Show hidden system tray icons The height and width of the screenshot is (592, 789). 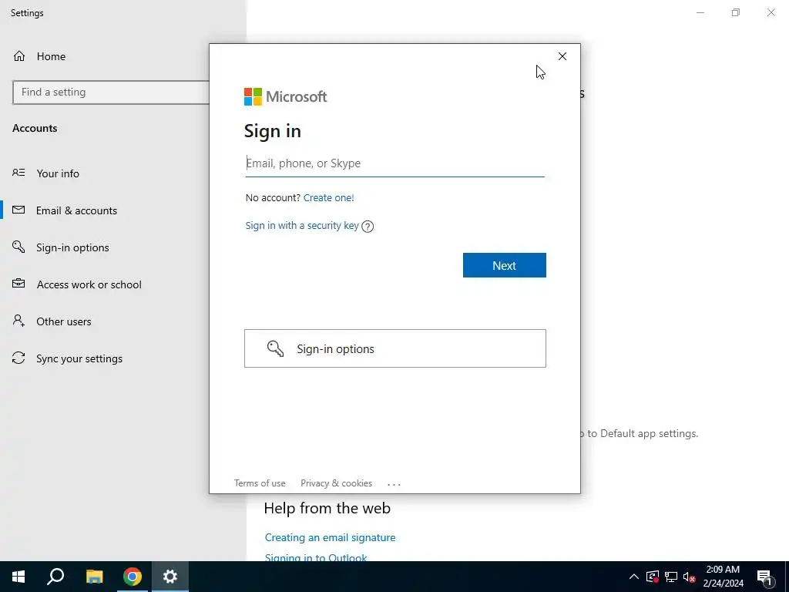(x=634, y=577)
